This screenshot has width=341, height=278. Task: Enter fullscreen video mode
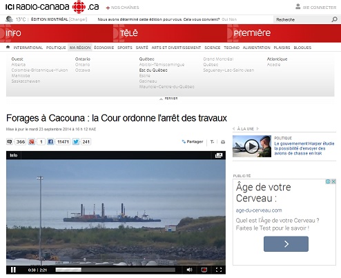click(x=219, y=270)
